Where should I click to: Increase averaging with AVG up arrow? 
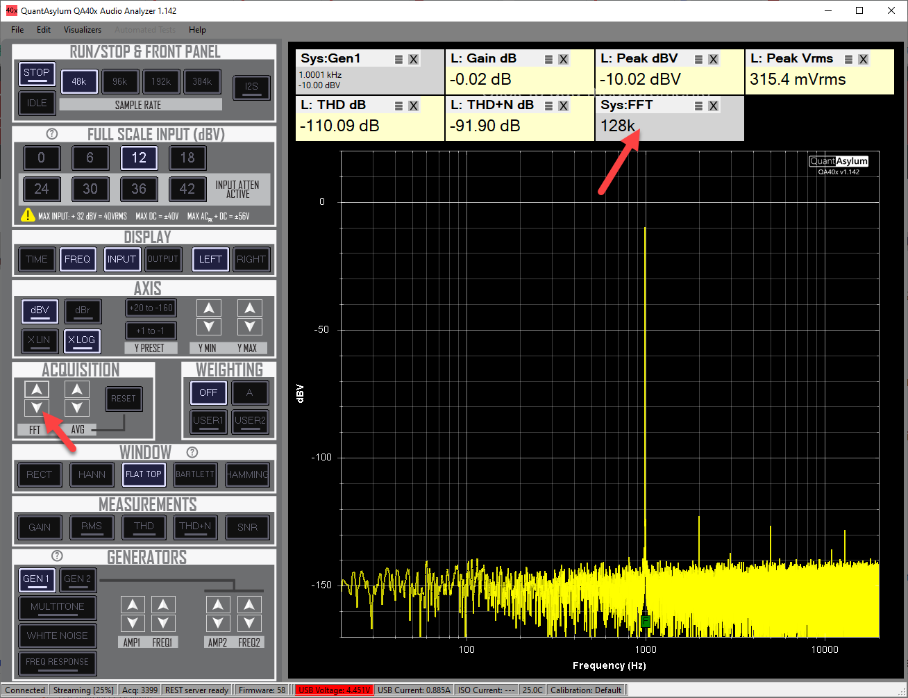point(77,390)
